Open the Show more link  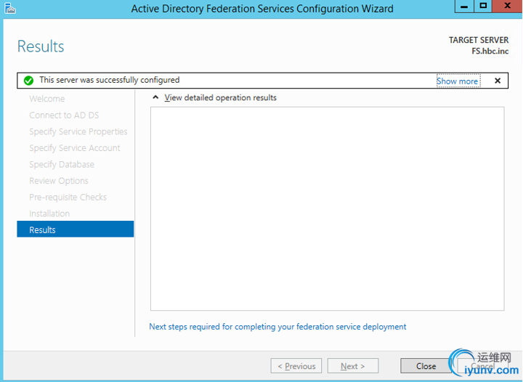tap(458, 81)
